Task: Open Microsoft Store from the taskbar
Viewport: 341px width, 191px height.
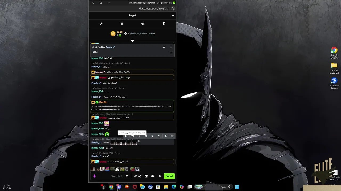Action: (158, 187)
